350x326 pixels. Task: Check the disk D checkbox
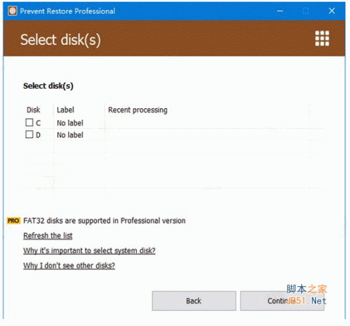[x=29, y=134]
